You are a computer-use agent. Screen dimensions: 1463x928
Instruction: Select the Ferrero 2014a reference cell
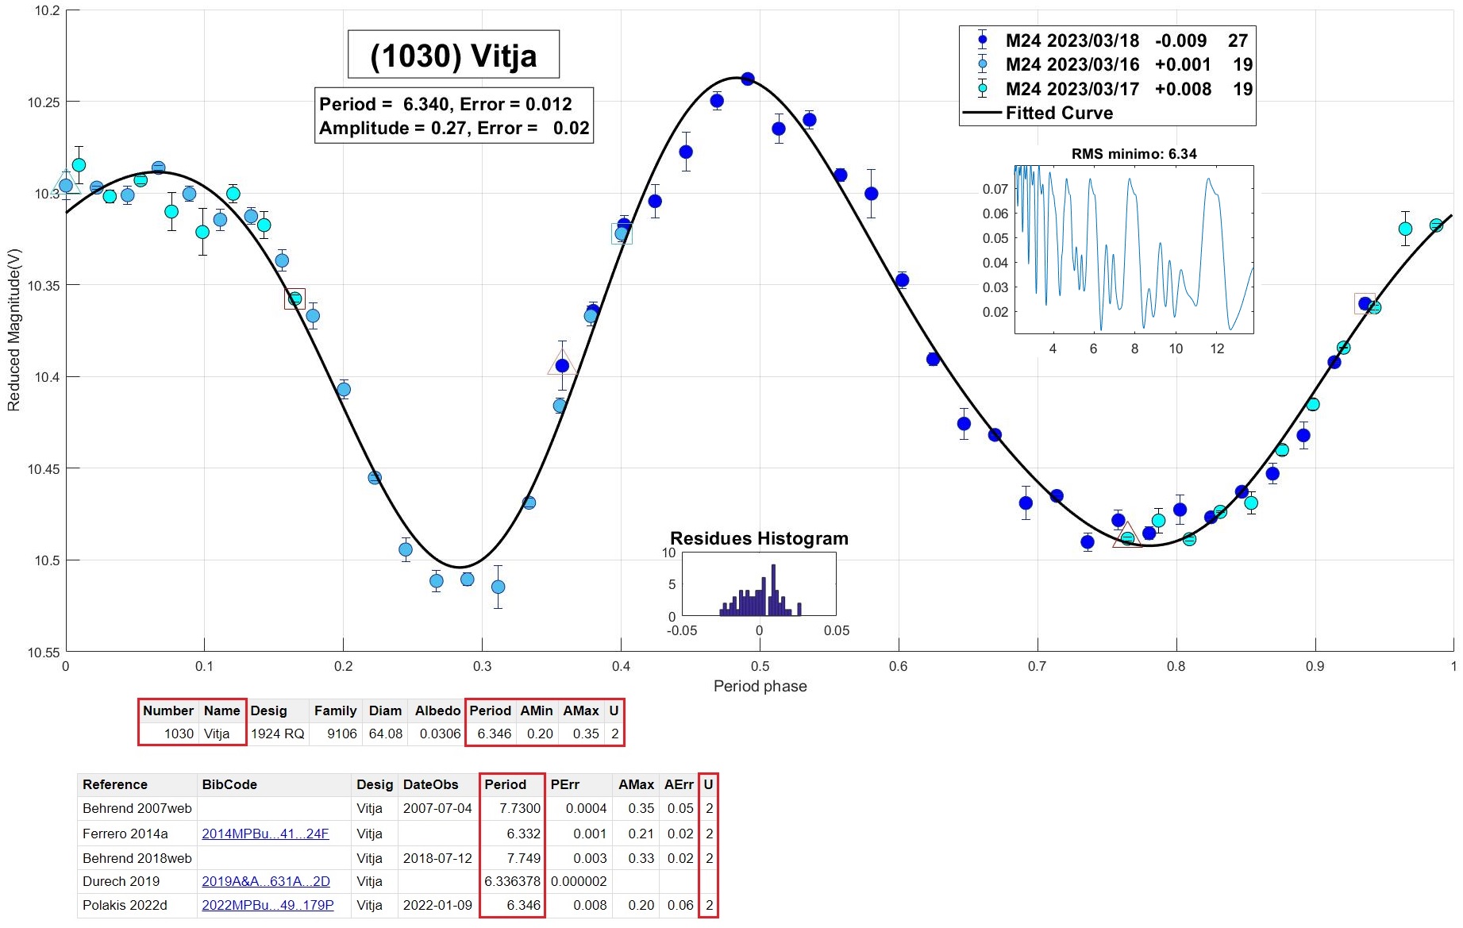pyautogui.click(x=125, y=834)
